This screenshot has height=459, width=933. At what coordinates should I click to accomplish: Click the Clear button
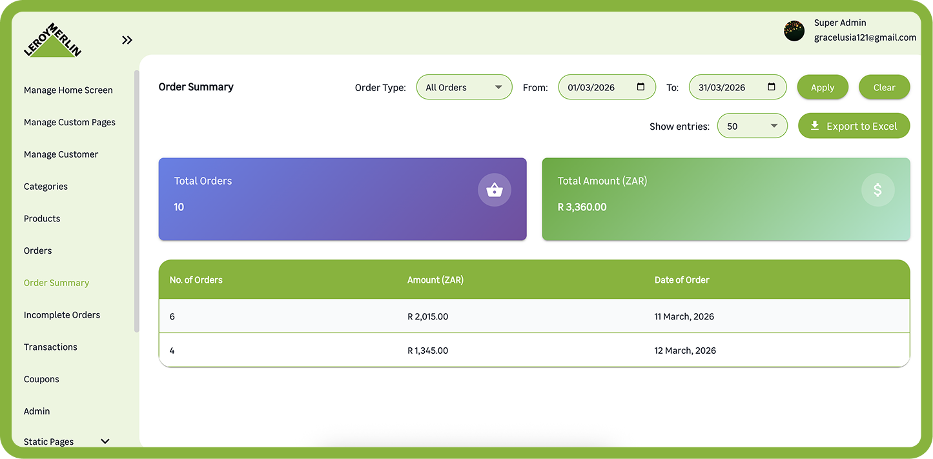pos(884,87)
